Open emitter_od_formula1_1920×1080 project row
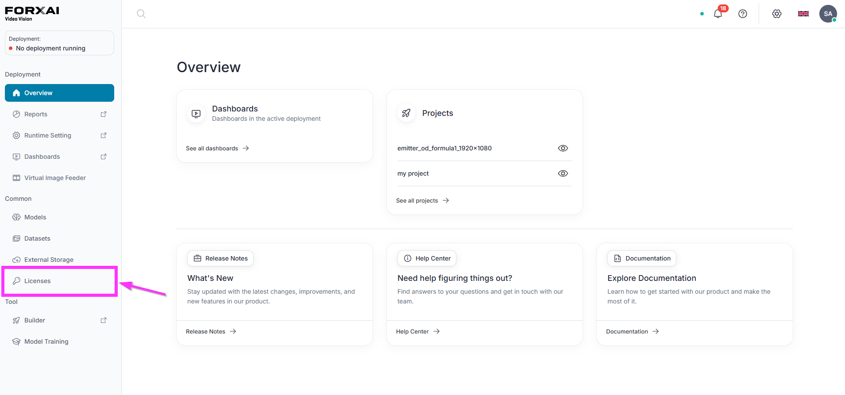The height and width of the screenshot is (395, 845). pyautogui.click(x=484, y=148)
